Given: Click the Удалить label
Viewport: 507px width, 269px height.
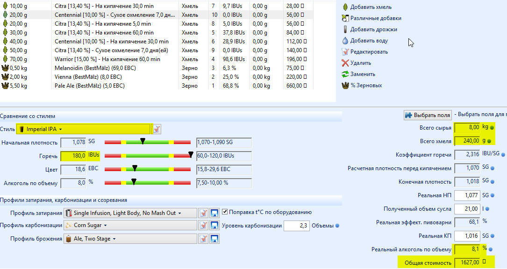Looking at the screenshot, I should (x=361, y=63).
